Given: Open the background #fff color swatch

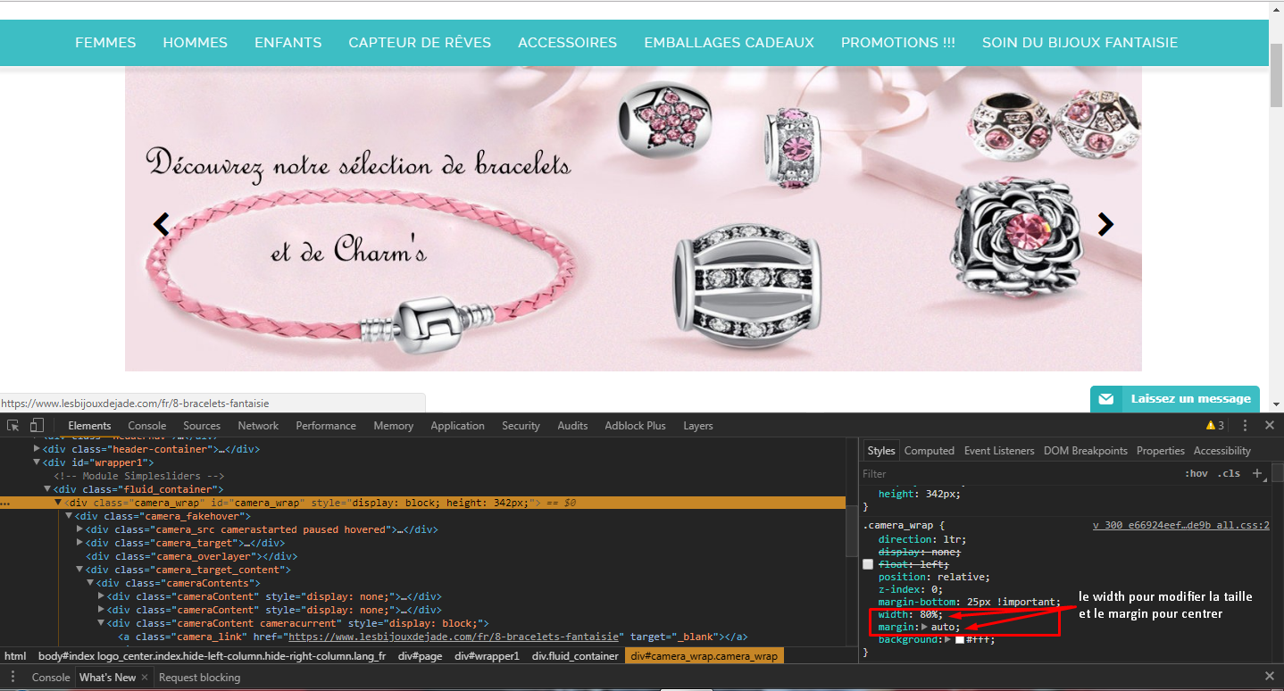Looking at the screenshot, I should point(960,640).
